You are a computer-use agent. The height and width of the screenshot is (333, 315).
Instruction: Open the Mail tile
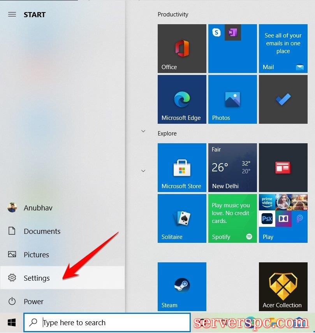click(283, 48)
